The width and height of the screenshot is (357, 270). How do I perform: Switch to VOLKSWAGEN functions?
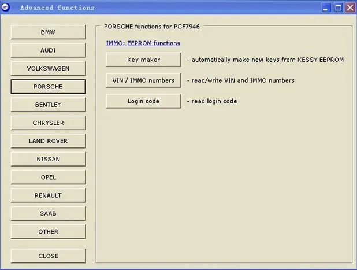coord(48,68)
